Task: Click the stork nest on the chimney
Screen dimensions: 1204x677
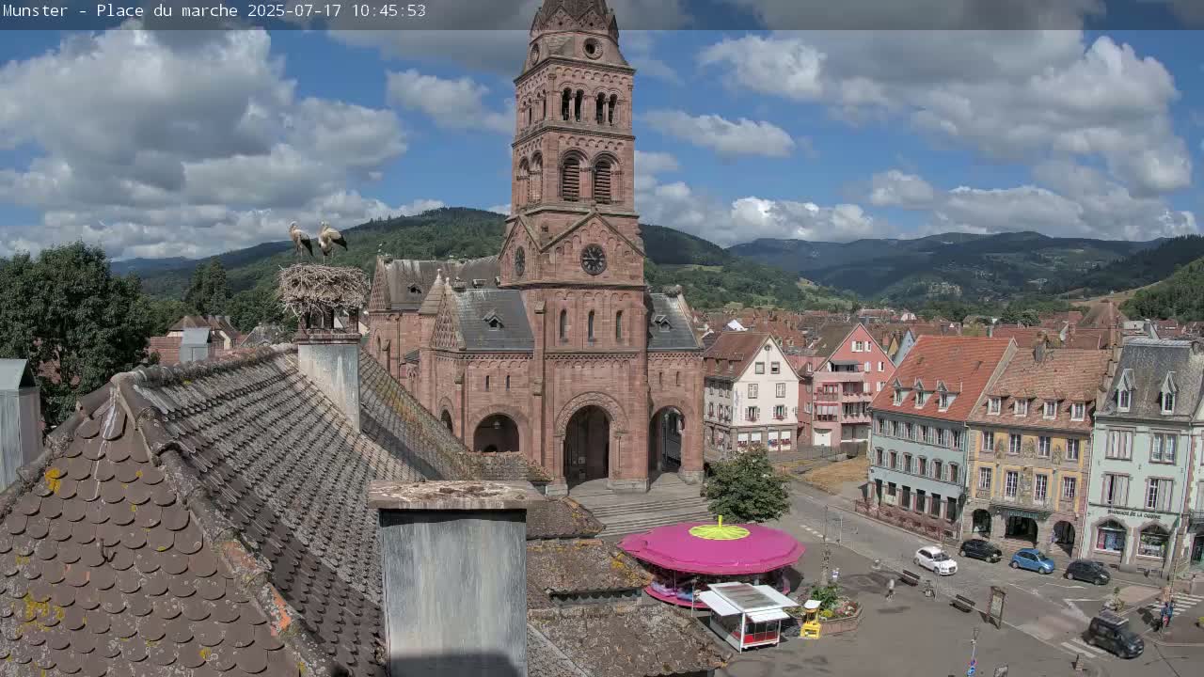Action: [x=323, y=289]
